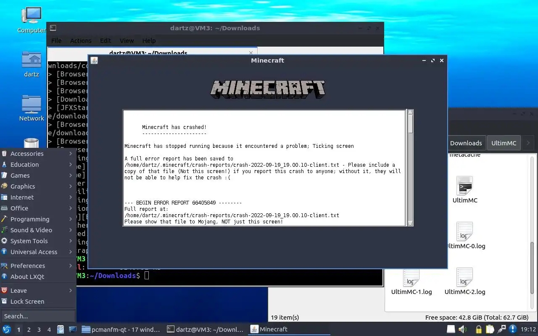The height and width of the screenshot is (336, 538).
Task: Expand the Preferences submenu
Action: [38, 266]
